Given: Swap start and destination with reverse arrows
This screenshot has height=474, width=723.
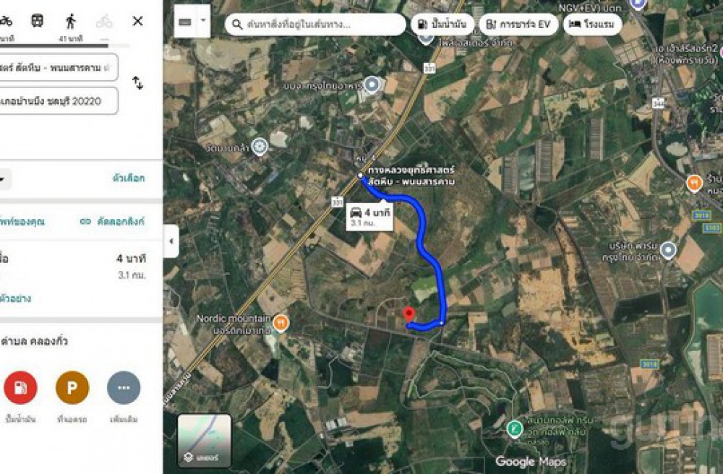Looking at the screenshot, I should [137, 83].
